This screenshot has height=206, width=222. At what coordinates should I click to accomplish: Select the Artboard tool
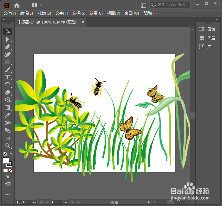pos(8,138)
